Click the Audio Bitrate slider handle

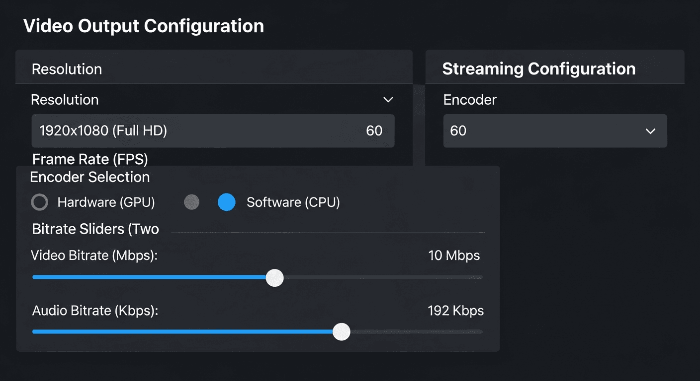[x=342, y=331]
